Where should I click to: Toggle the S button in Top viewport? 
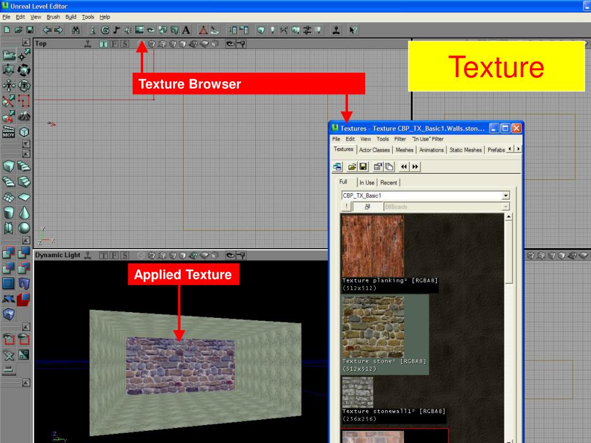coord(125,44)
